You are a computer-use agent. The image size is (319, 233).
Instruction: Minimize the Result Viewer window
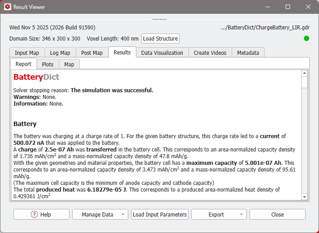268,7
